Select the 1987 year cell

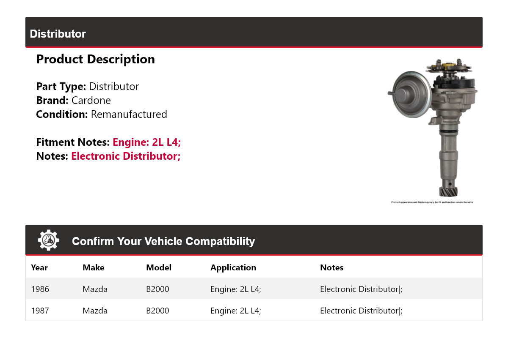click(40, 311)
